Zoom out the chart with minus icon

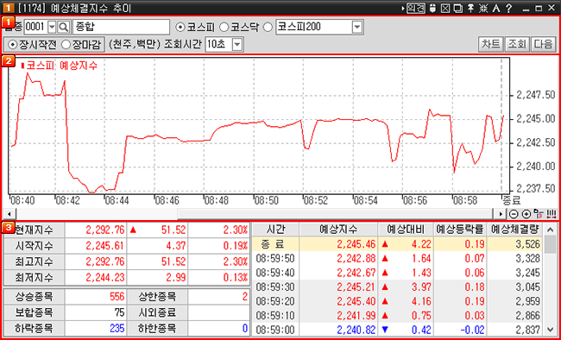(514, 214)
